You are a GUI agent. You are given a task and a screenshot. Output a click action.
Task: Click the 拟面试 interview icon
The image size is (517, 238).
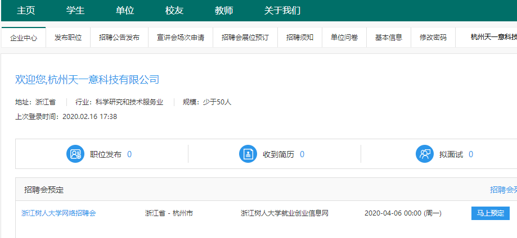[x=424, y=154]
